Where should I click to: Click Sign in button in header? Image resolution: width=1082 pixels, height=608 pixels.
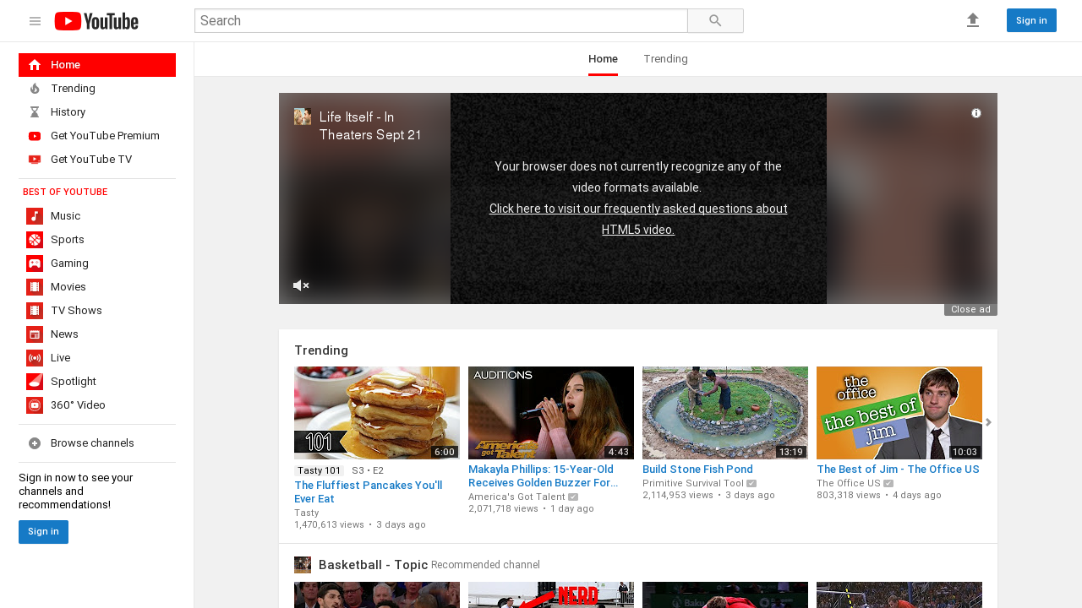click(x=1031, y=20)
